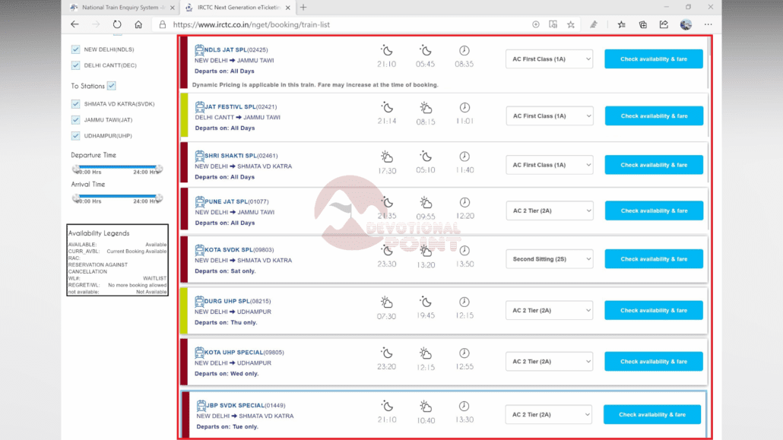Open NDLS JAT SPL(02425) train link
Screen dimensions: 783x440
pyautogui.click(x=236, y=50)
